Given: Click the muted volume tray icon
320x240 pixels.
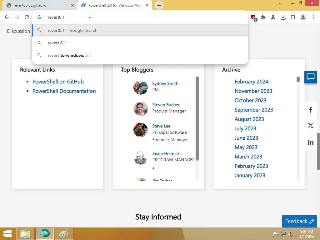Looking at the screenshot, I should click(x=291, y=234).
